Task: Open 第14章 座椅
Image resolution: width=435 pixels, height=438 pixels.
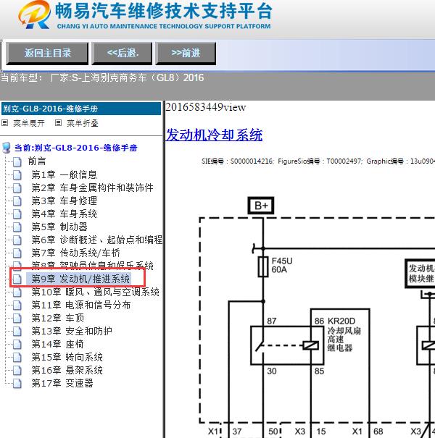Action: click(57, 344)
